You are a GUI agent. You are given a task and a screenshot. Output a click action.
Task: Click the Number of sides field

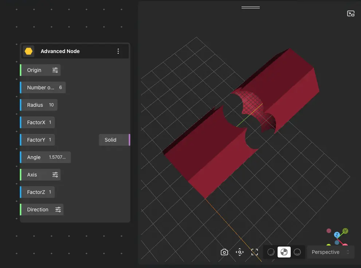(x=43, y=88)
